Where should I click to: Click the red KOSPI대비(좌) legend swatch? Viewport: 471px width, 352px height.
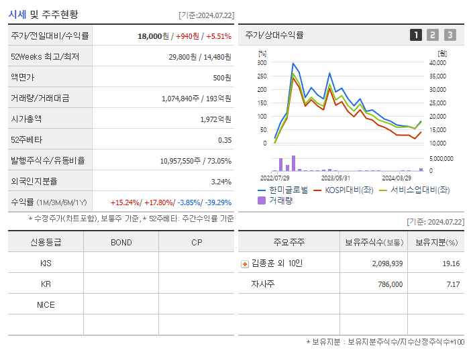point(317,190)
